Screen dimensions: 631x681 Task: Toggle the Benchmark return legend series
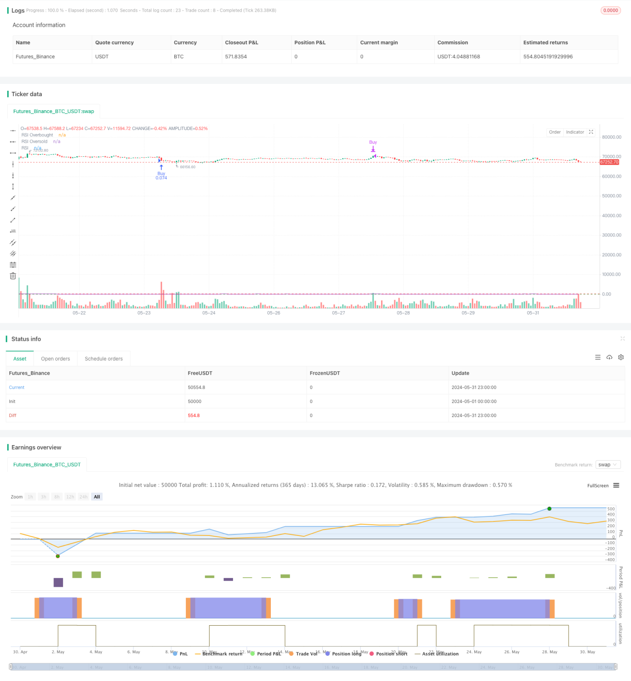tap(218, 654)
